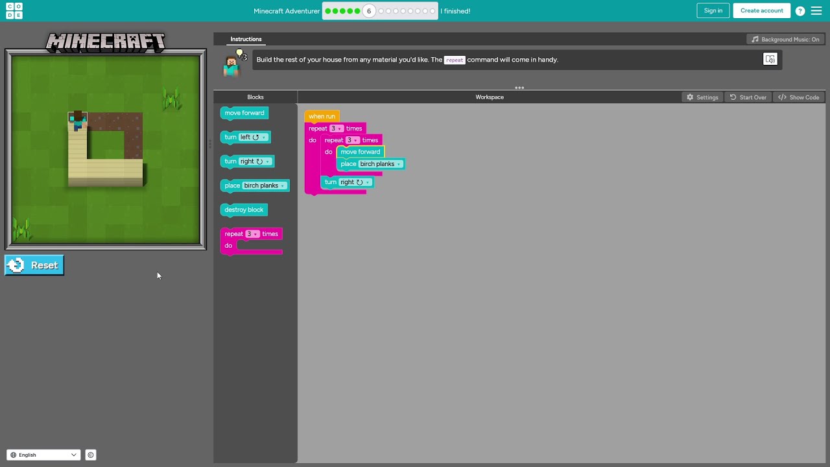
Task: Click the Create account button
Action: click(762, 11)
